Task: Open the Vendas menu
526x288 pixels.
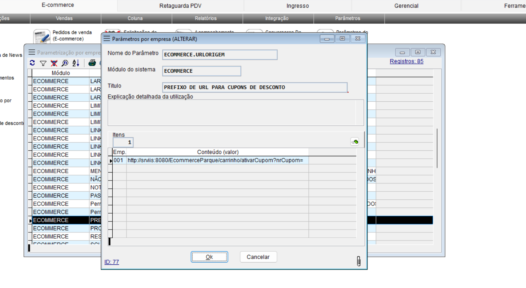Action: [x=64, y=19]
